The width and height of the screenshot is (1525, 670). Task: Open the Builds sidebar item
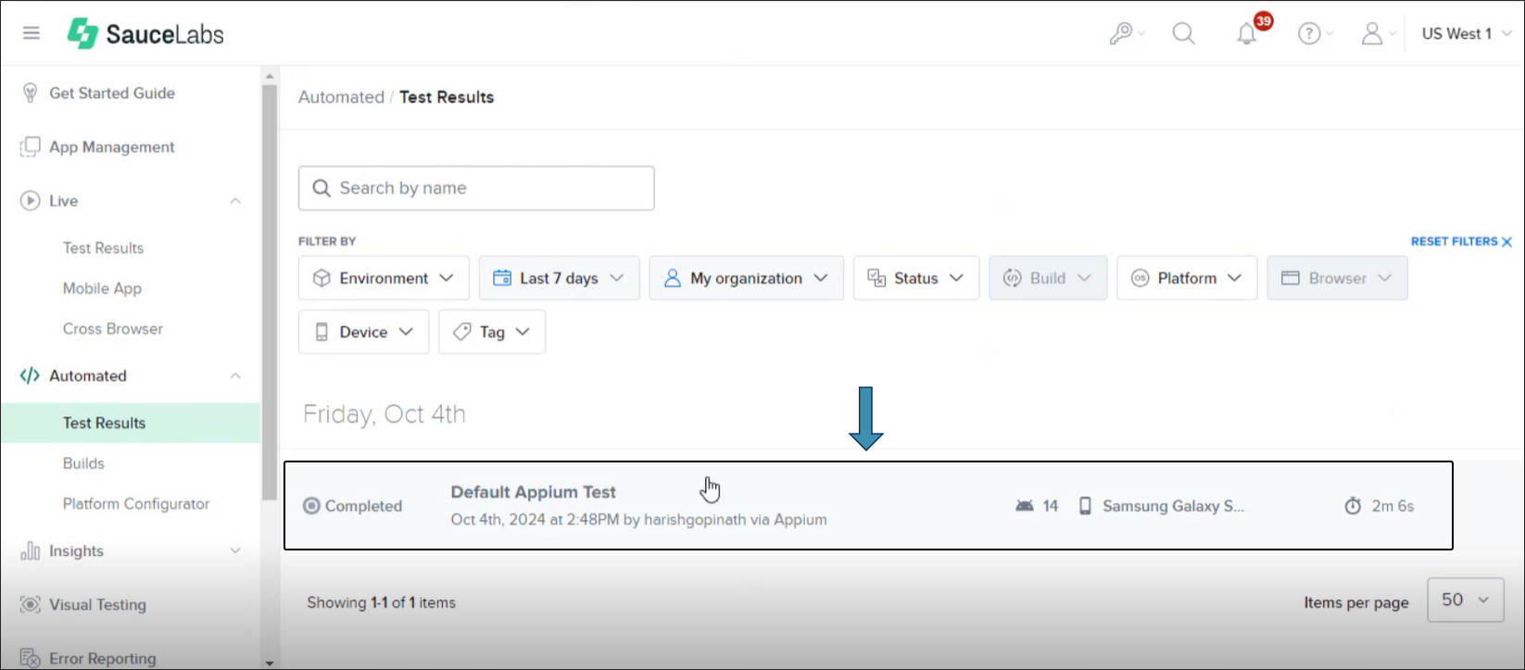pyautogui.click(x=83, y=462)
